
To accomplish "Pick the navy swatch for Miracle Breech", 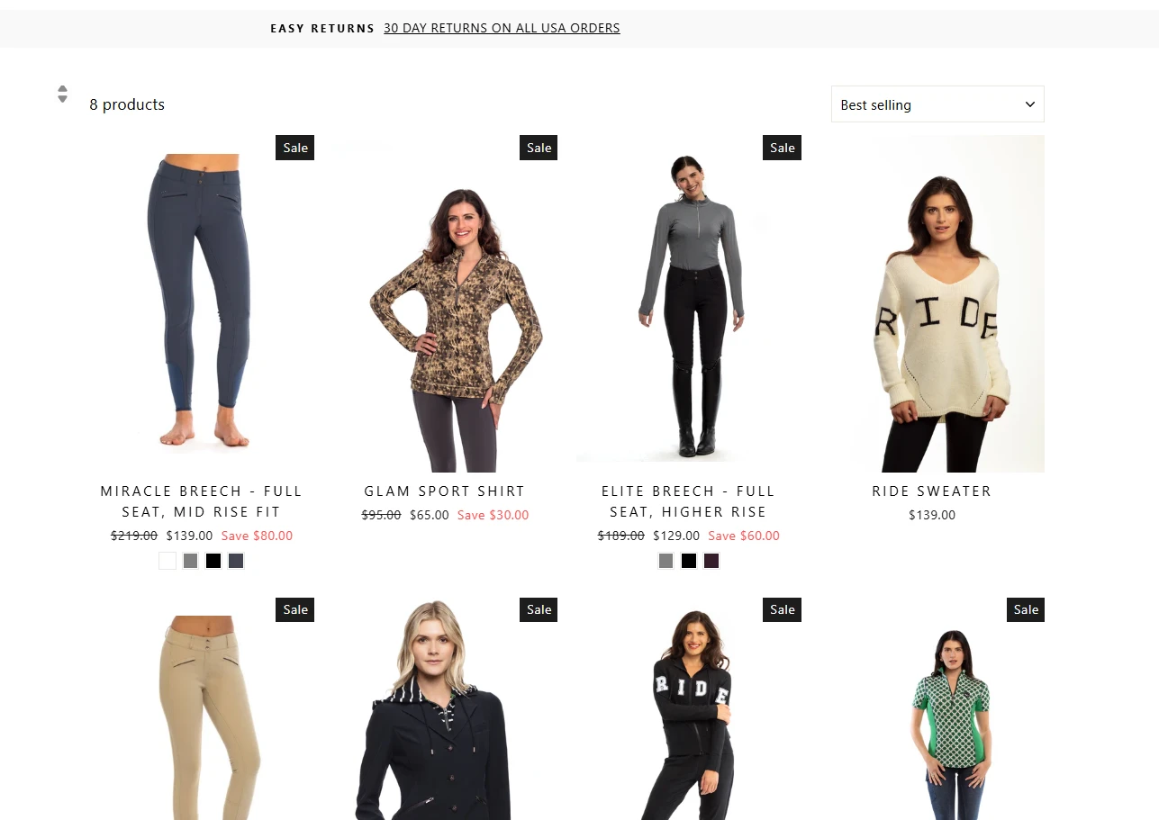I will tap(236, 561).
